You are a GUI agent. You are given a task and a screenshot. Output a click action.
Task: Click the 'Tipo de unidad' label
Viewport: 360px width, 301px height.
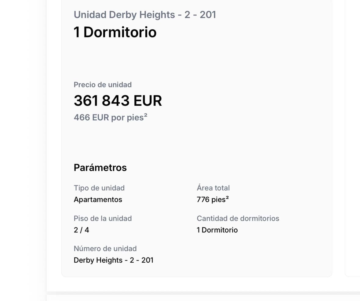pos(99,188)
